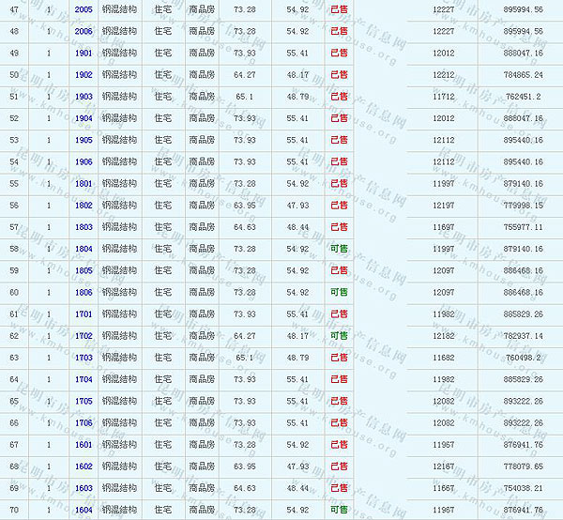Open the 1804 room link
Screen dimensions: 563x520
click(x=84, y=249)
